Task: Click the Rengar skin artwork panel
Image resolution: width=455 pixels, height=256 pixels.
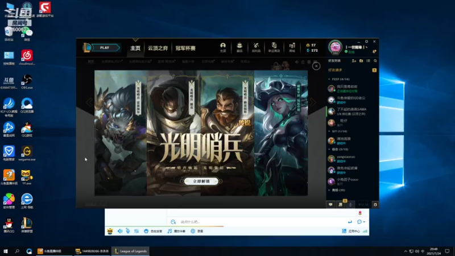Action: coord(121,133)
